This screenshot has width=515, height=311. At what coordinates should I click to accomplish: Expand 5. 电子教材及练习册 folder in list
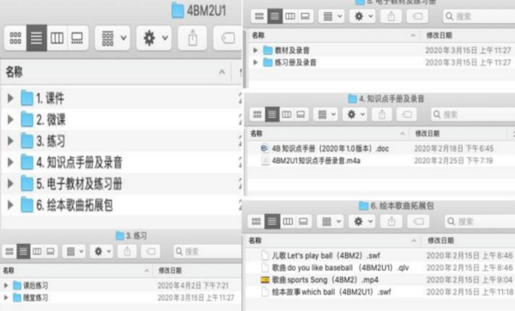click(x=10, y=184)
